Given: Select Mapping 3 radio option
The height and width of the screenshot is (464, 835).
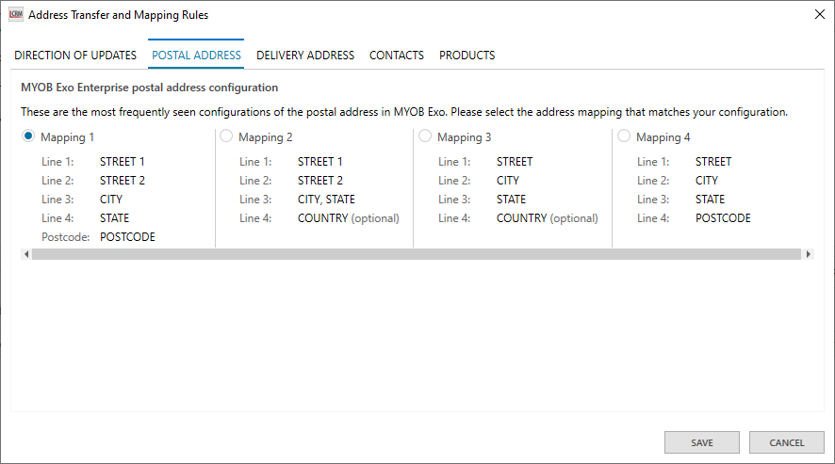Looking at the screenshot, I should (x=425, y=136).
